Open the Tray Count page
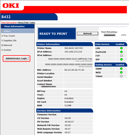Image resolution: width=129 pixels, height=135 pixels. [8, 36]
